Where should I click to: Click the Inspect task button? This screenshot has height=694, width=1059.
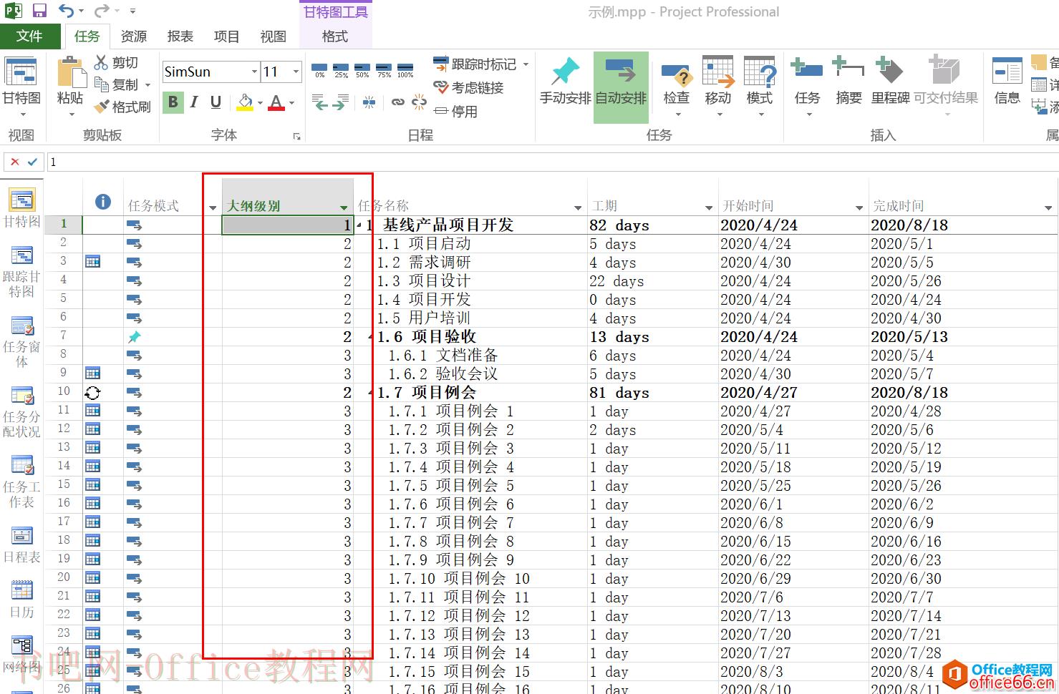coord(676,86)
